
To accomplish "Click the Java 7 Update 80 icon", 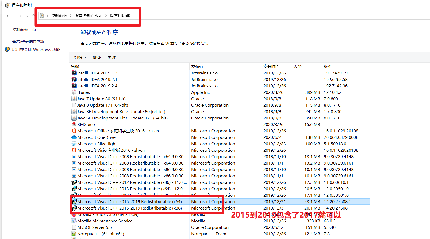I will click(74, 99).
